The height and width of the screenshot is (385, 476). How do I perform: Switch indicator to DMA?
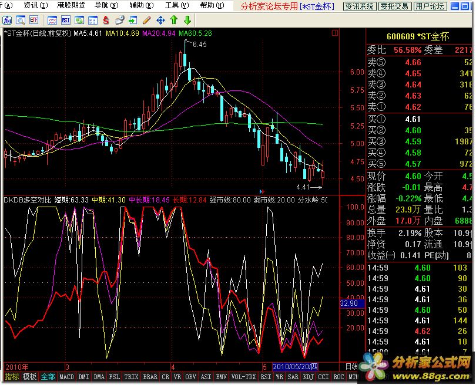[x=99, y=377]
